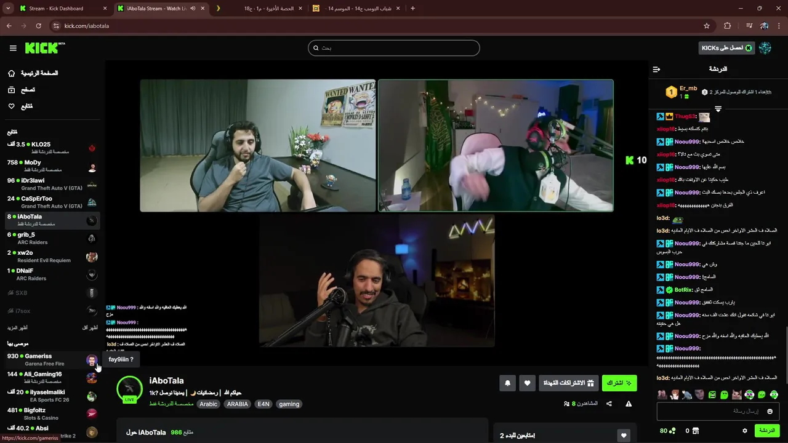Open browser extensions puzzle icon
Image resolution: width=788 pixels, height=443 pixels.
click(x=727, y=26)
